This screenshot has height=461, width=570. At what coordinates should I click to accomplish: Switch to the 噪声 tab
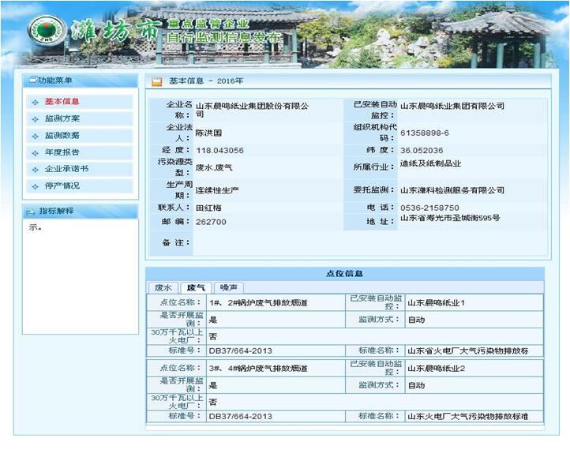231,288
